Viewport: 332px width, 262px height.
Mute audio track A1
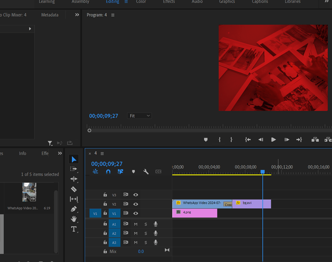pos(136,224)
